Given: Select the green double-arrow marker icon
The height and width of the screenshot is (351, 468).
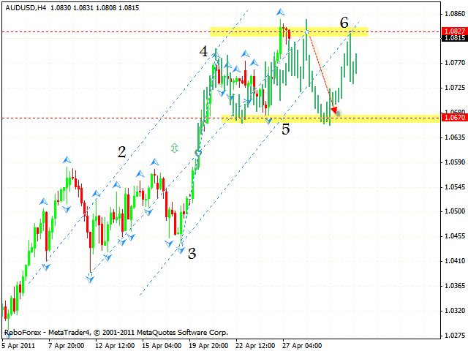Looking at the screenshot, I should pyautogui.click(x=174, y=148).
